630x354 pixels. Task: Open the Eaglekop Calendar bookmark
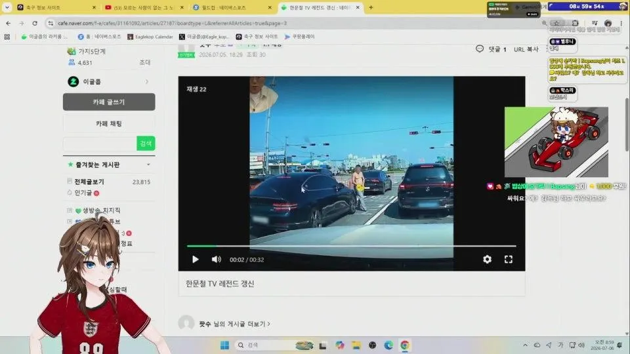[150, 37]
